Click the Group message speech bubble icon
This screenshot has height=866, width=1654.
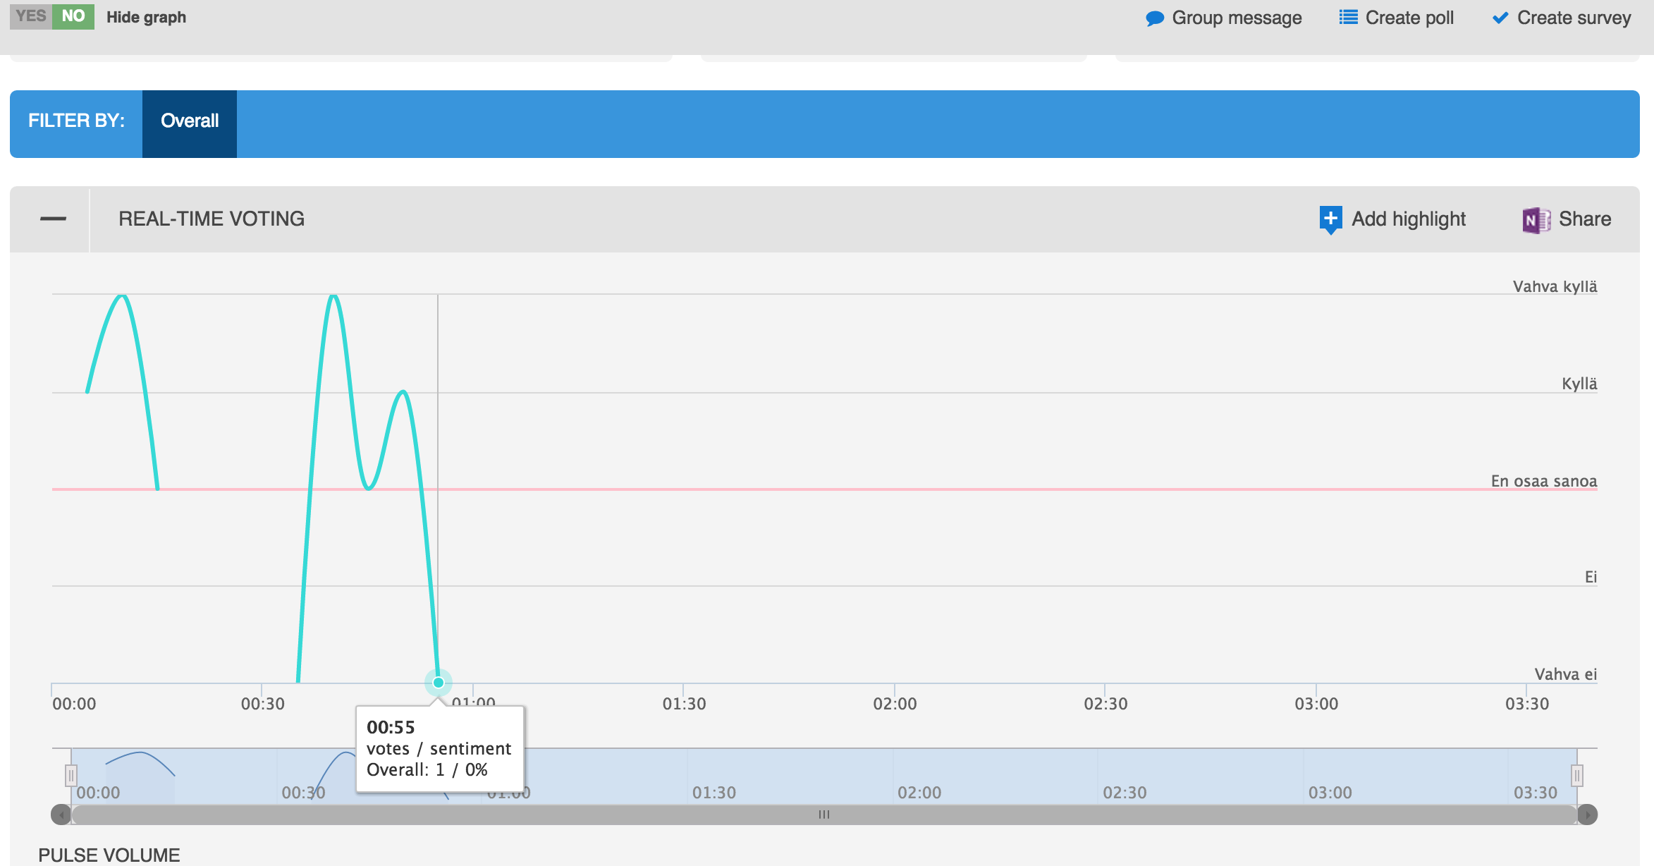click(x=1154, y=18)
